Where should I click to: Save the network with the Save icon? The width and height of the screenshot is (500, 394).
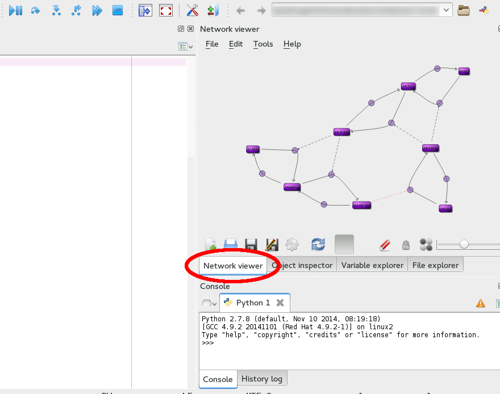click(x=250, y=244)
